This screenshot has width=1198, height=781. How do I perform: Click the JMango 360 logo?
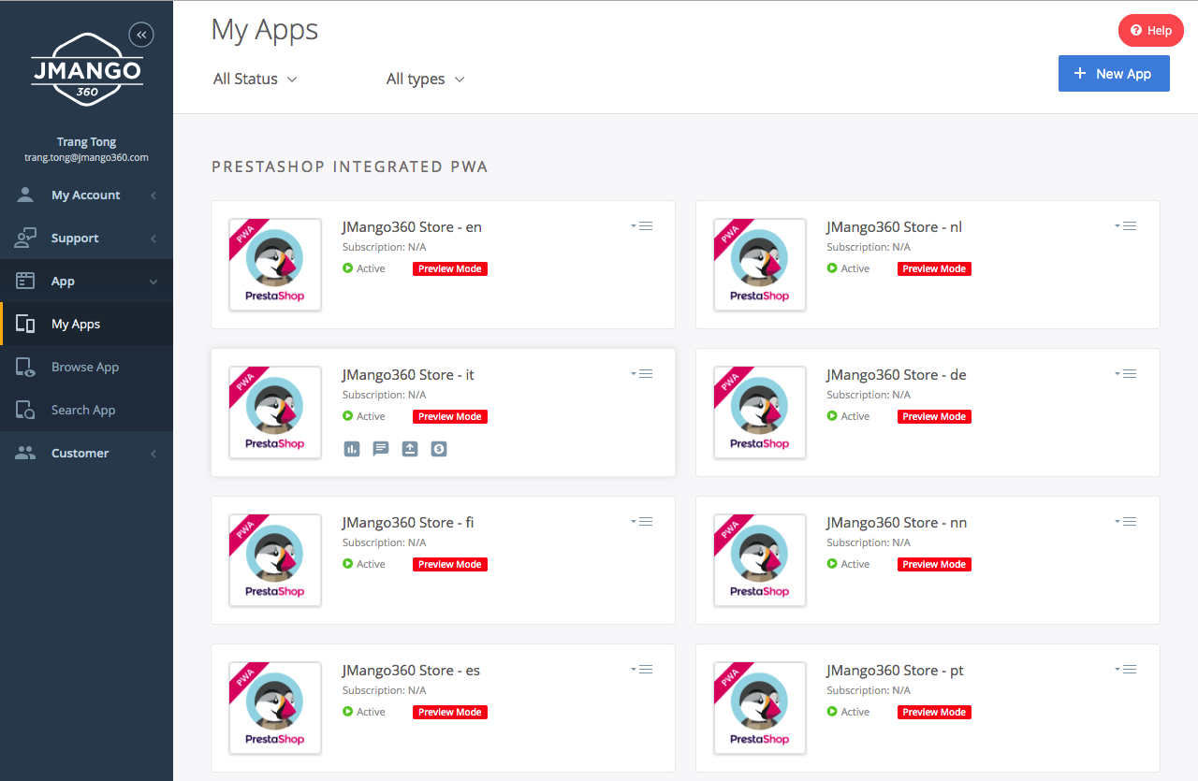pos(87,69)
